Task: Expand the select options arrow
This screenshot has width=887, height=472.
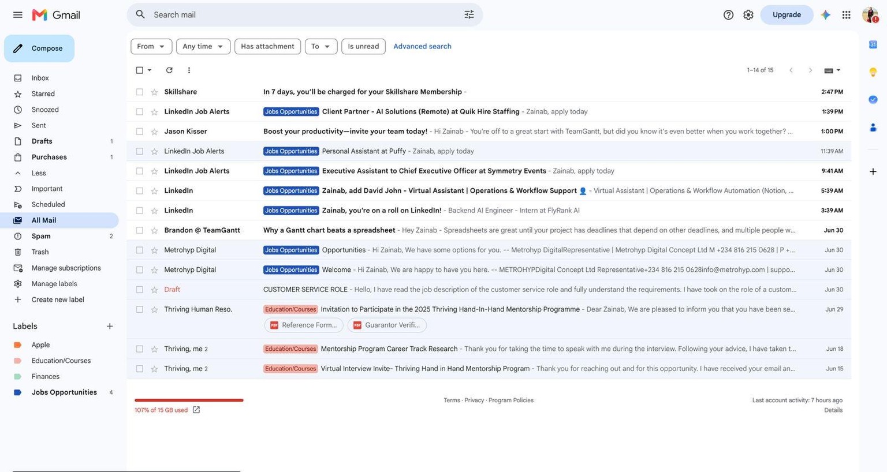Action: [150, 70]
